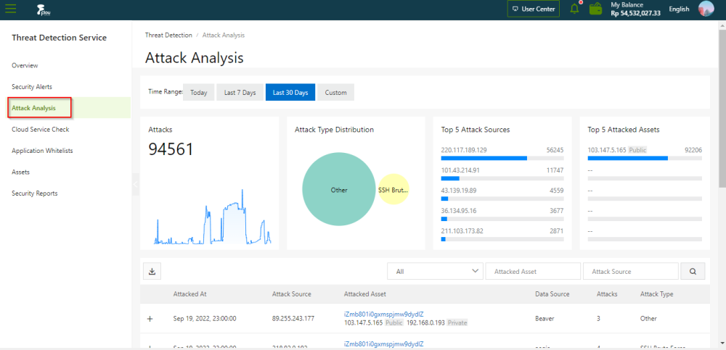The width and height of the screenshot is (726, 350).
Task: Select the Last 7 Days range
Action: pos(240,93)
